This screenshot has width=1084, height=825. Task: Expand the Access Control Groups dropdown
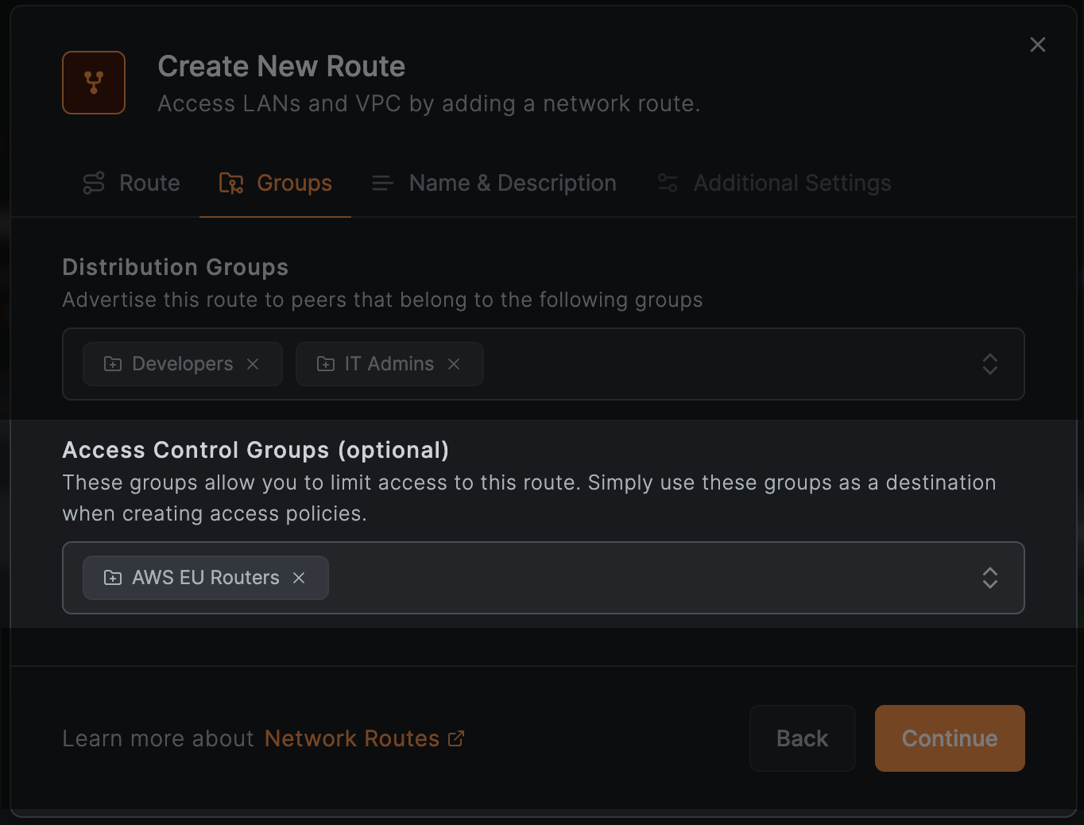point(990,578)
